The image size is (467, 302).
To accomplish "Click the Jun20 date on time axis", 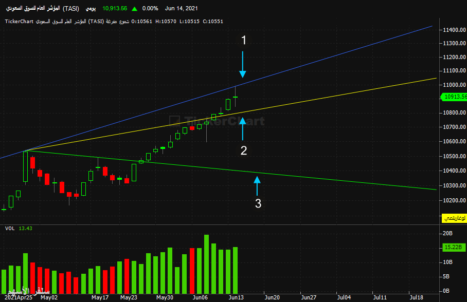I will pos(272,297).
